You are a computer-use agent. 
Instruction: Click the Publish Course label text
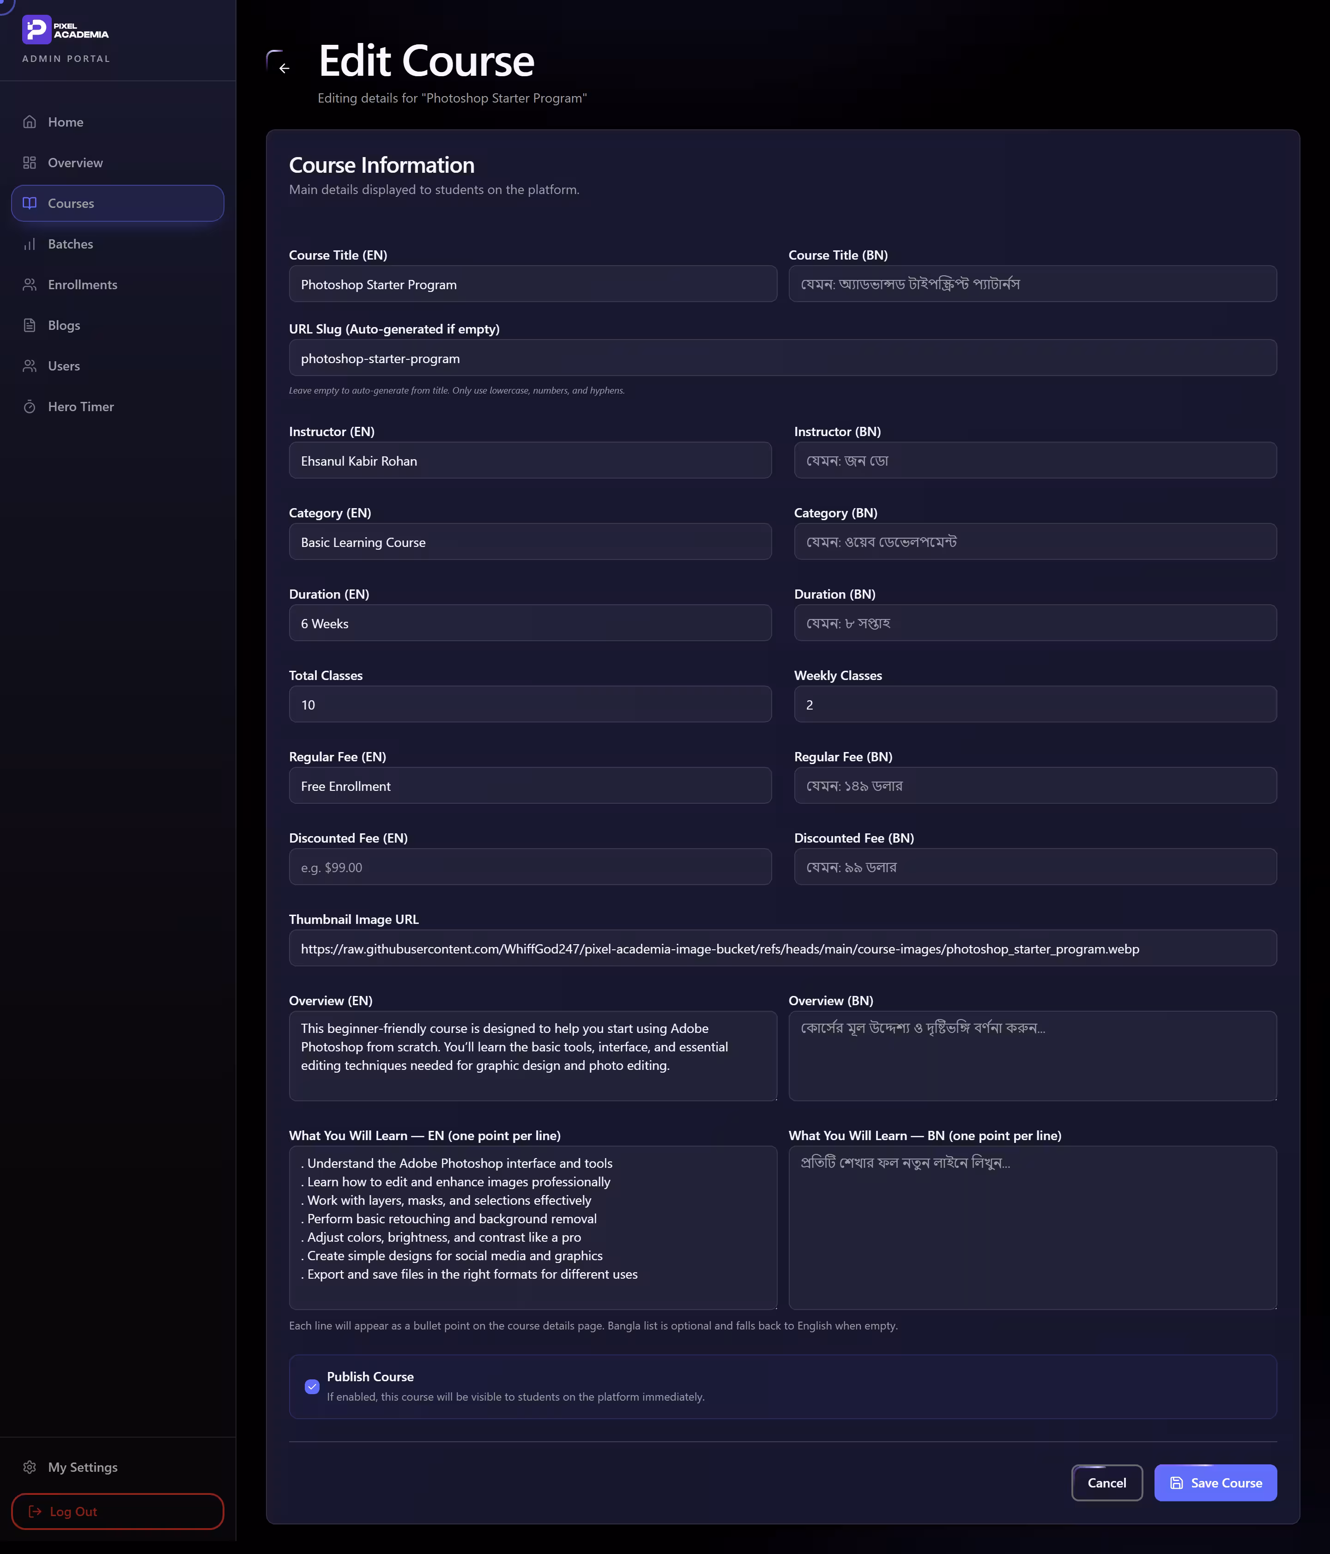pyautogui.click(x=370, y=1376)
